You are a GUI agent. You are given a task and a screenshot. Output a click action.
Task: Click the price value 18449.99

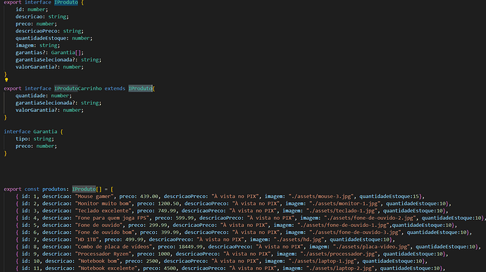191,247
